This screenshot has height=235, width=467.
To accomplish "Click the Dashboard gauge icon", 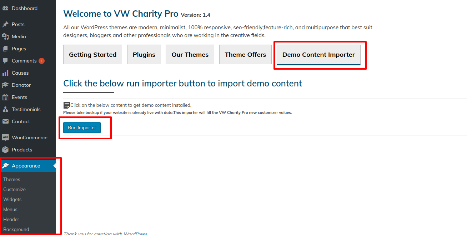I will pyautogui.click(x=5, y=8).
